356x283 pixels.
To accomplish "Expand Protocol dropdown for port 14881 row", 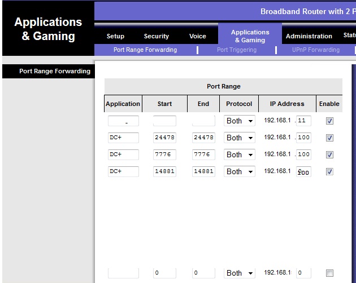I will pos(240,171).
